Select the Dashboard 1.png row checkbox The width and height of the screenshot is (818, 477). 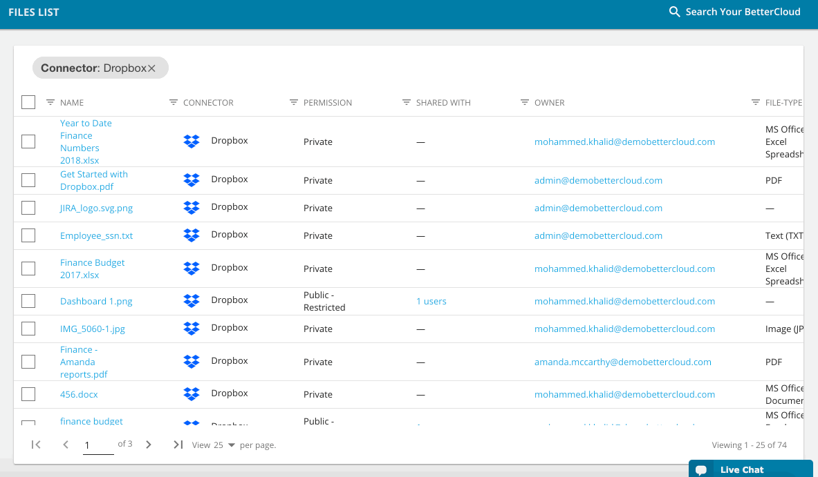click(x=28, y=301)
